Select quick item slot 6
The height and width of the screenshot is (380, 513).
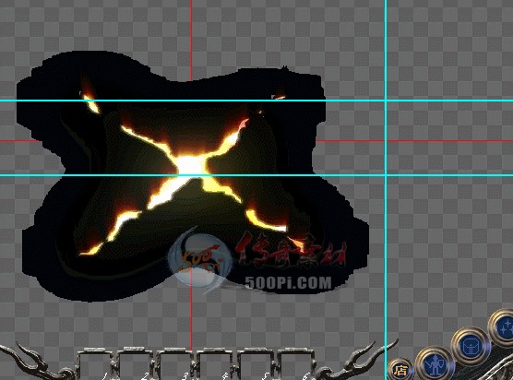click(x=294, y=364)
